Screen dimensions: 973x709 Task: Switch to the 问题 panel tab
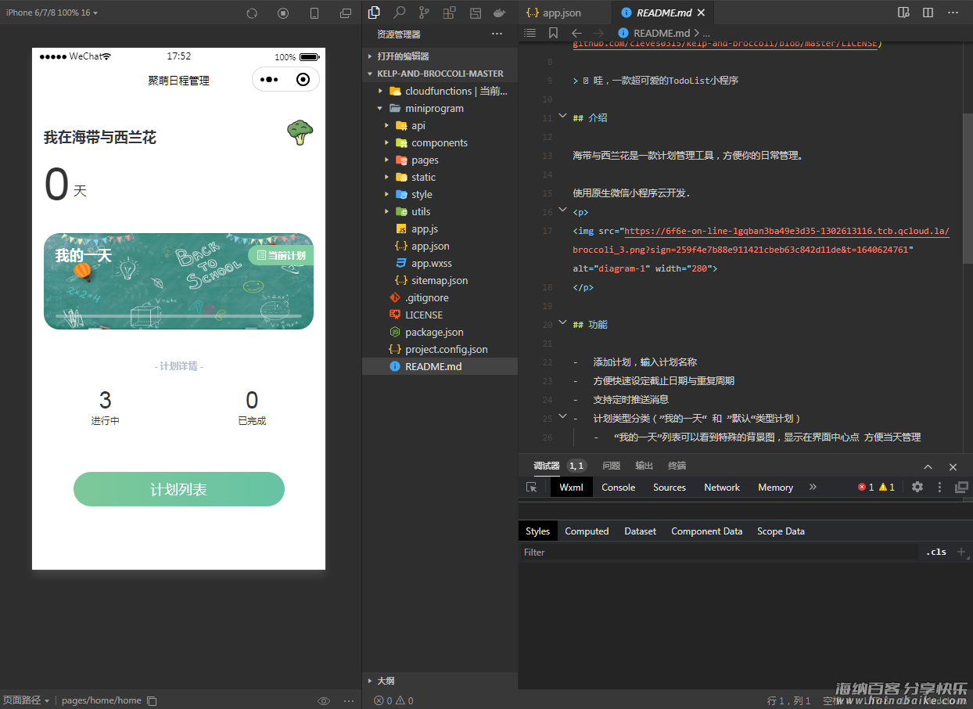612,466
